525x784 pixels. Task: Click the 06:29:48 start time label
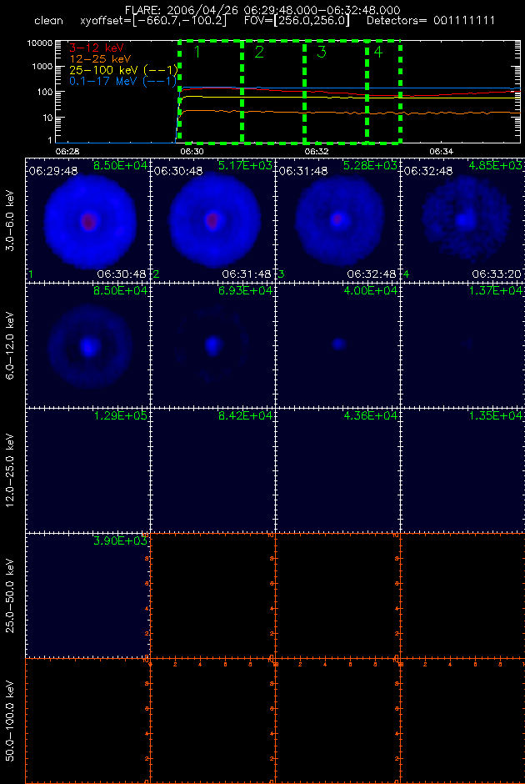coord(53,172)
